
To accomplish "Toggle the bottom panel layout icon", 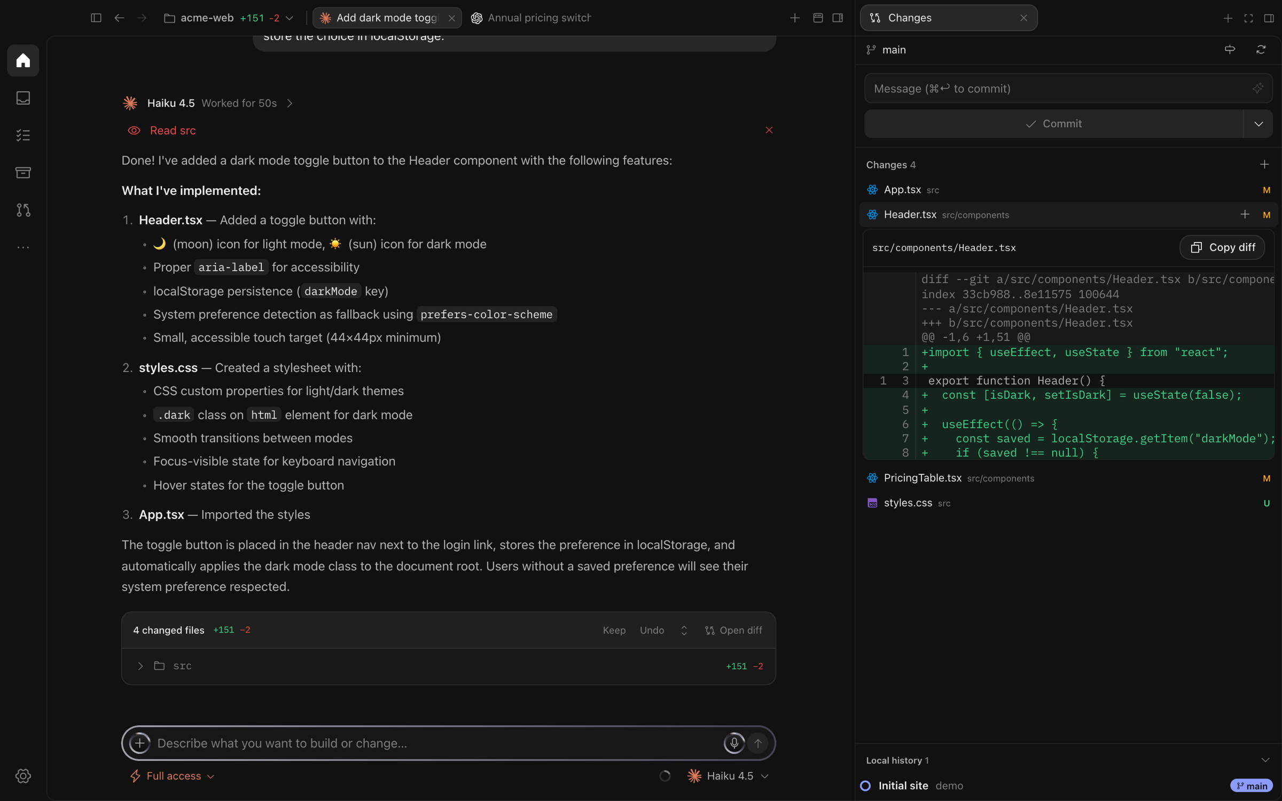I will pyautogui.click(x=817, y=18).
